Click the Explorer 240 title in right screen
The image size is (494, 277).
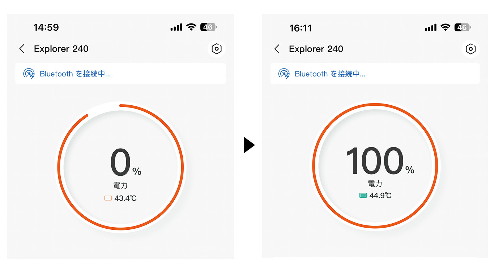[316, 49]
